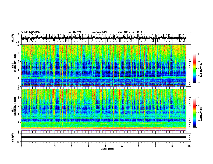Image resolution: width=213 pixels, height=164 pixels.
Task: Click the "VLF Spectra" plot title
Action: pyautogui.click(x=30, y=32)
